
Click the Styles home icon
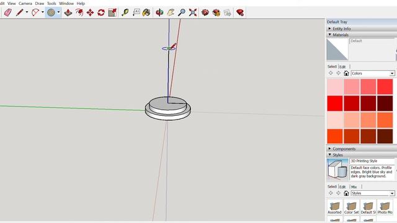tap(346, 193)
